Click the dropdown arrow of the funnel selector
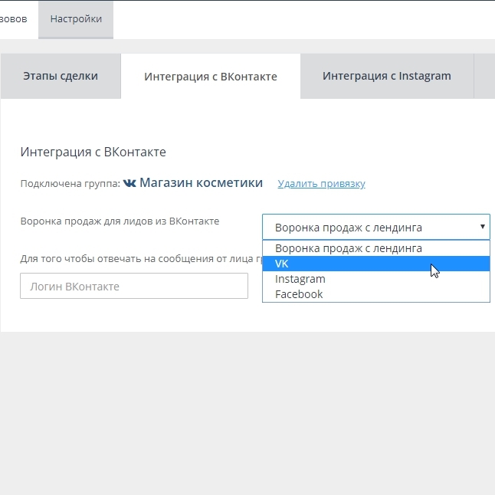This screenshot has width=495, height=495. (483, 227)
